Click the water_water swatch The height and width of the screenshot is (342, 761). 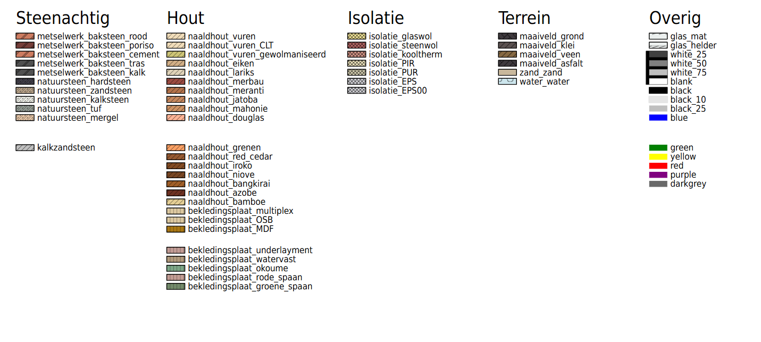pyautogui.click(x=507, y=81)
